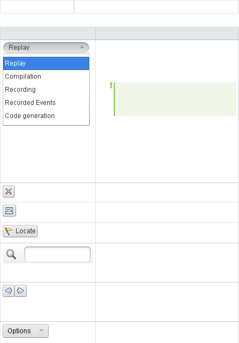Clear the output with the X icon
Screen dimensions: 239x343
point(9,192)
